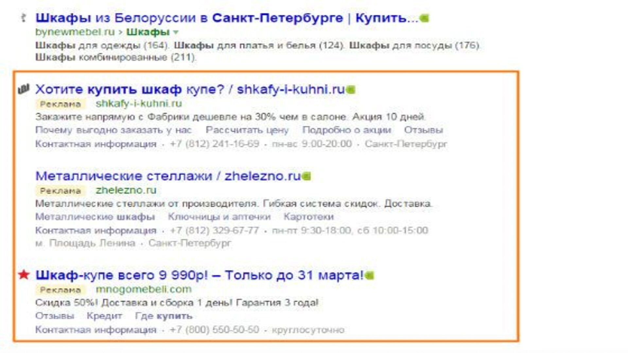Click the favicon beside Шкафы из Белоруссии

pos(24,18)
